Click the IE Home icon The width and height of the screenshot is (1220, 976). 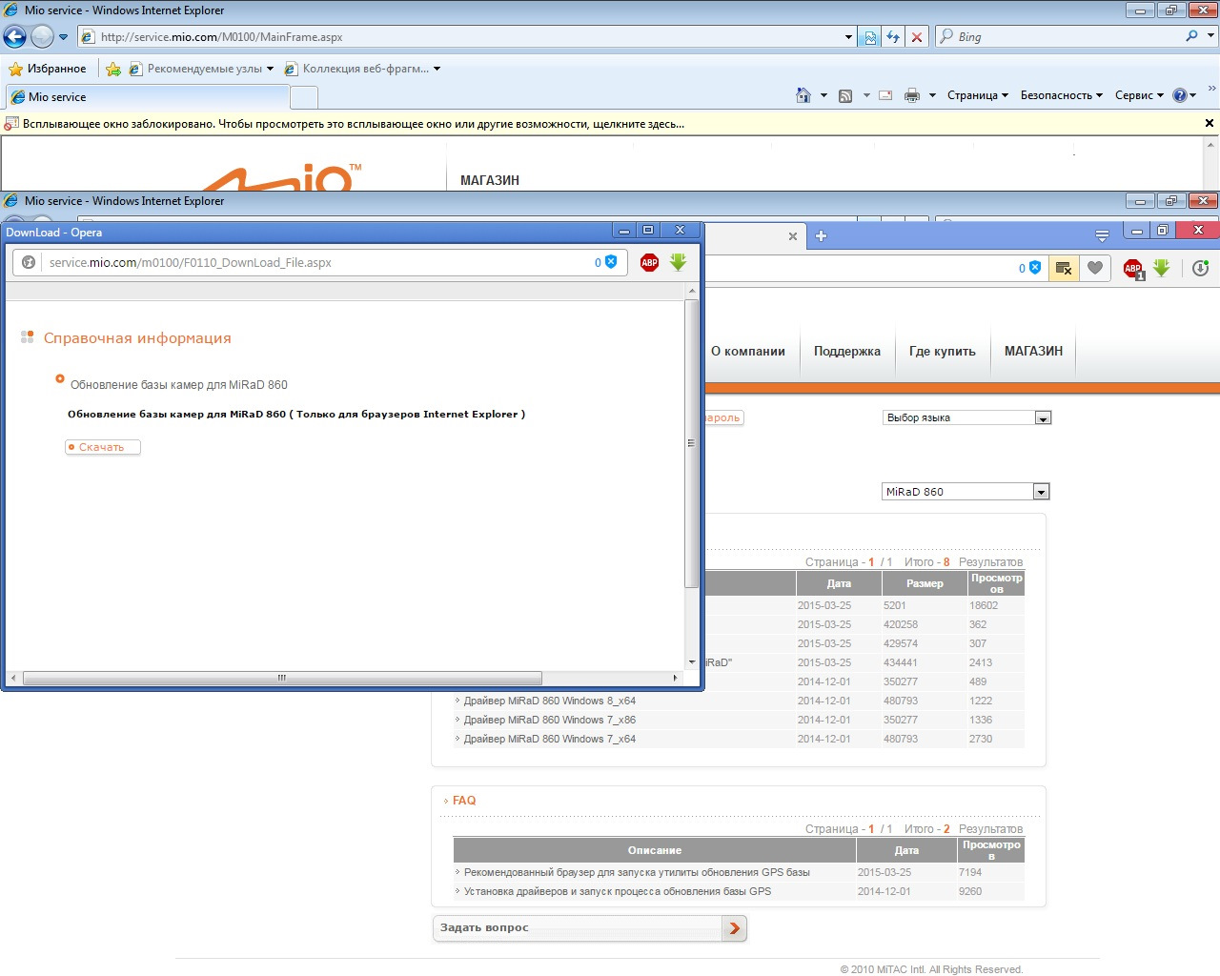(x=803, y=95)
